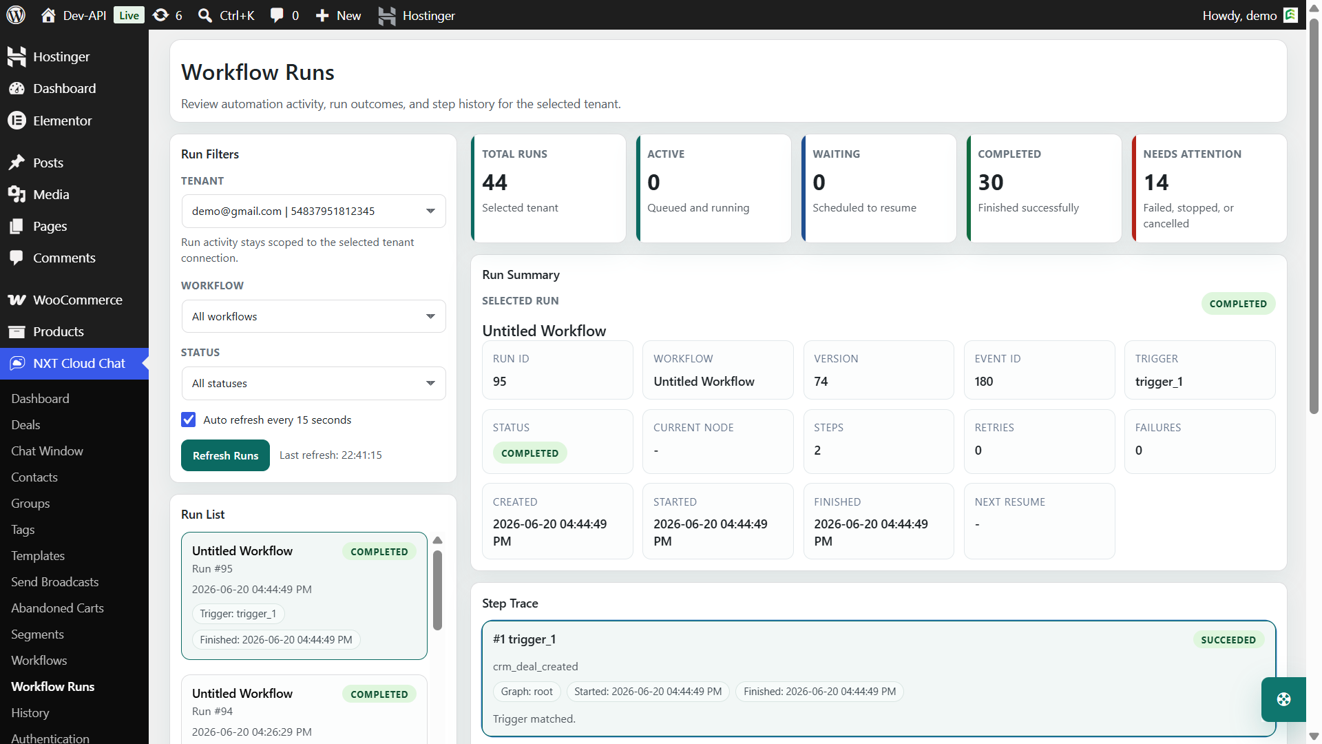Open Abandoned Carts submenu item
Image resolution: width=1322 pixels, height=744 pixels.
pyautogui.click(x=57, y=608)
